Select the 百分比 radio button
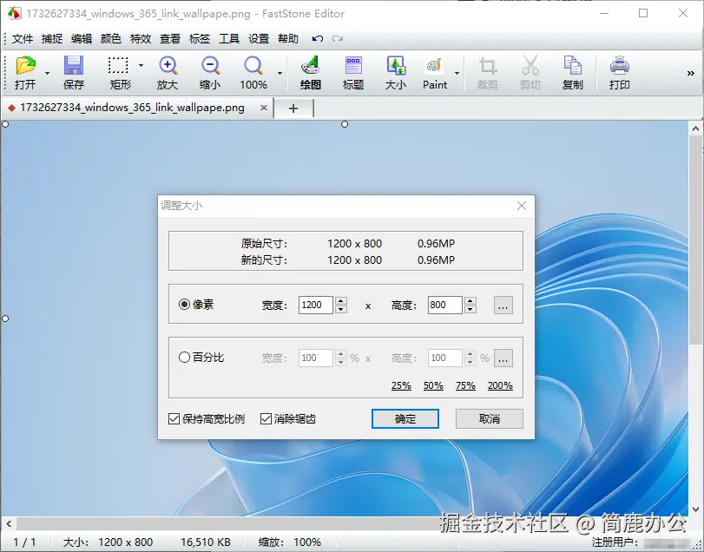Image resolution: width=704 pixels, height=552 pixels. coord(184,358)
